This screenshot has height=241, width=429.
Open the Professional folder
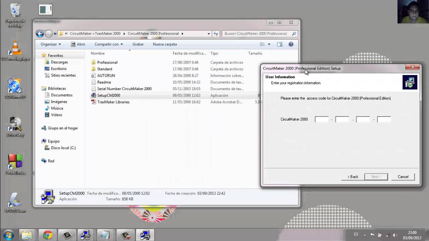(107, 62)
